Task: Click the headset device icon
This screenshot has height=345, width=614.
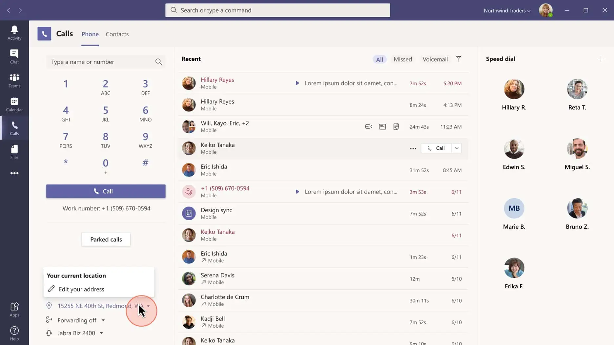Action: point(49,333)
